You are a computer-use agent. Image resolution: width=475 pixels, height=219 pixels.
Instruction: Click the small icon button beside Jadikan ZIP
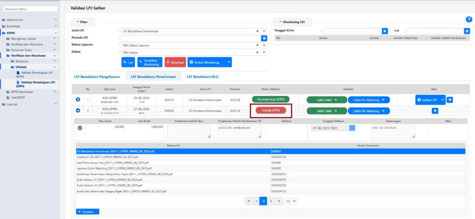point(450,100)
